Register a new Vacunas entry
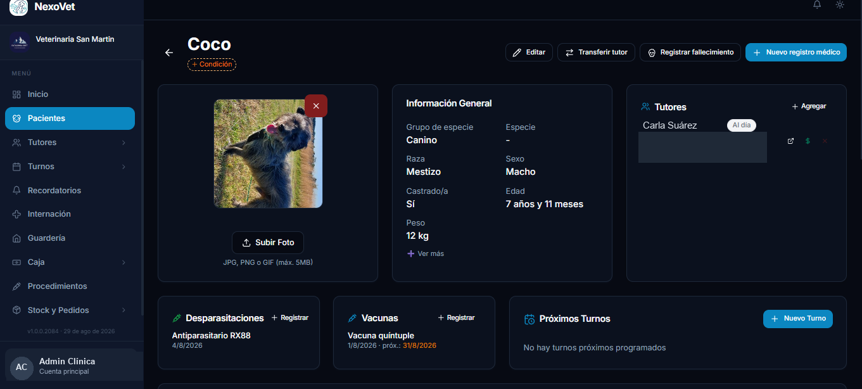 [457, 318]
